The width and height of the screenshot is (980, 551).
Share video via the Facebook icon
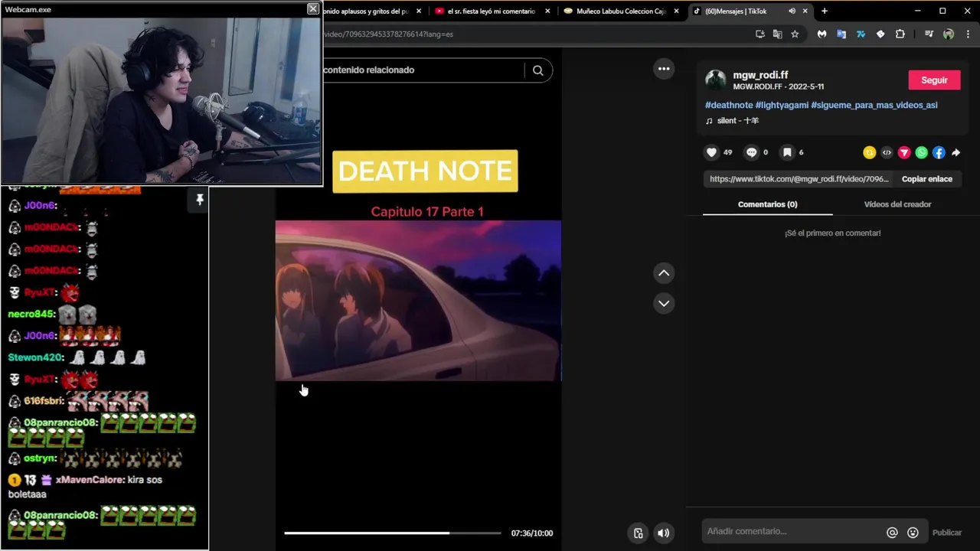click(x=939, y=152)
